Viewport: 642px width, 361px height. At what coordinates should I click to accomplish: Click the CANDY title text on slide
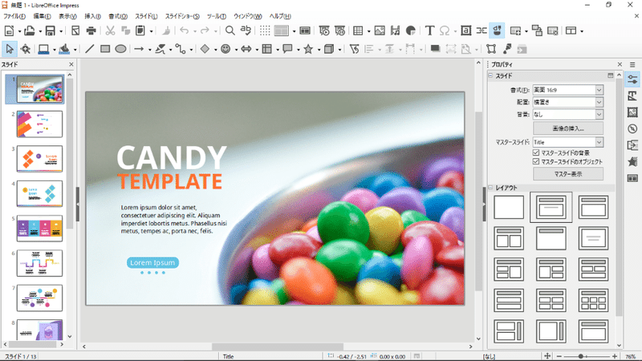(172, 158)
